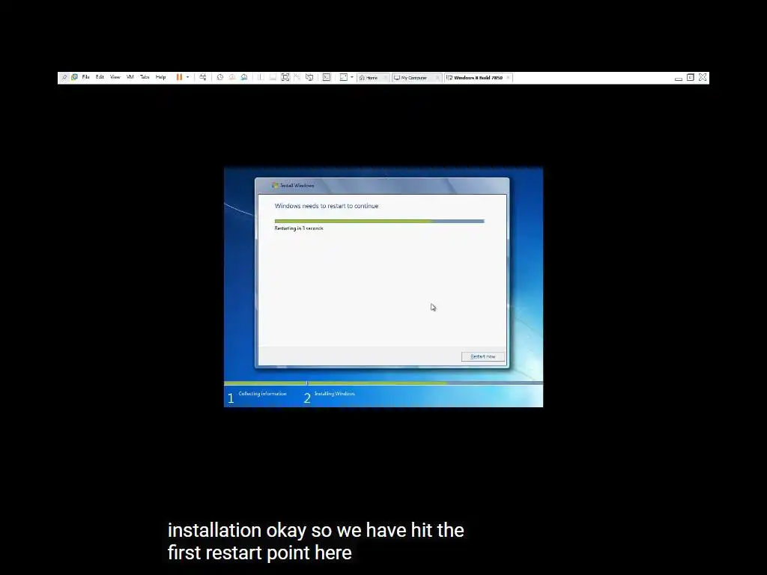Image resolution: width=767 pixels, height=575 pixels.
Task: Click 'Windows needs to restart to continue' text
Action: pyautogui.click(x=327, y=206)
